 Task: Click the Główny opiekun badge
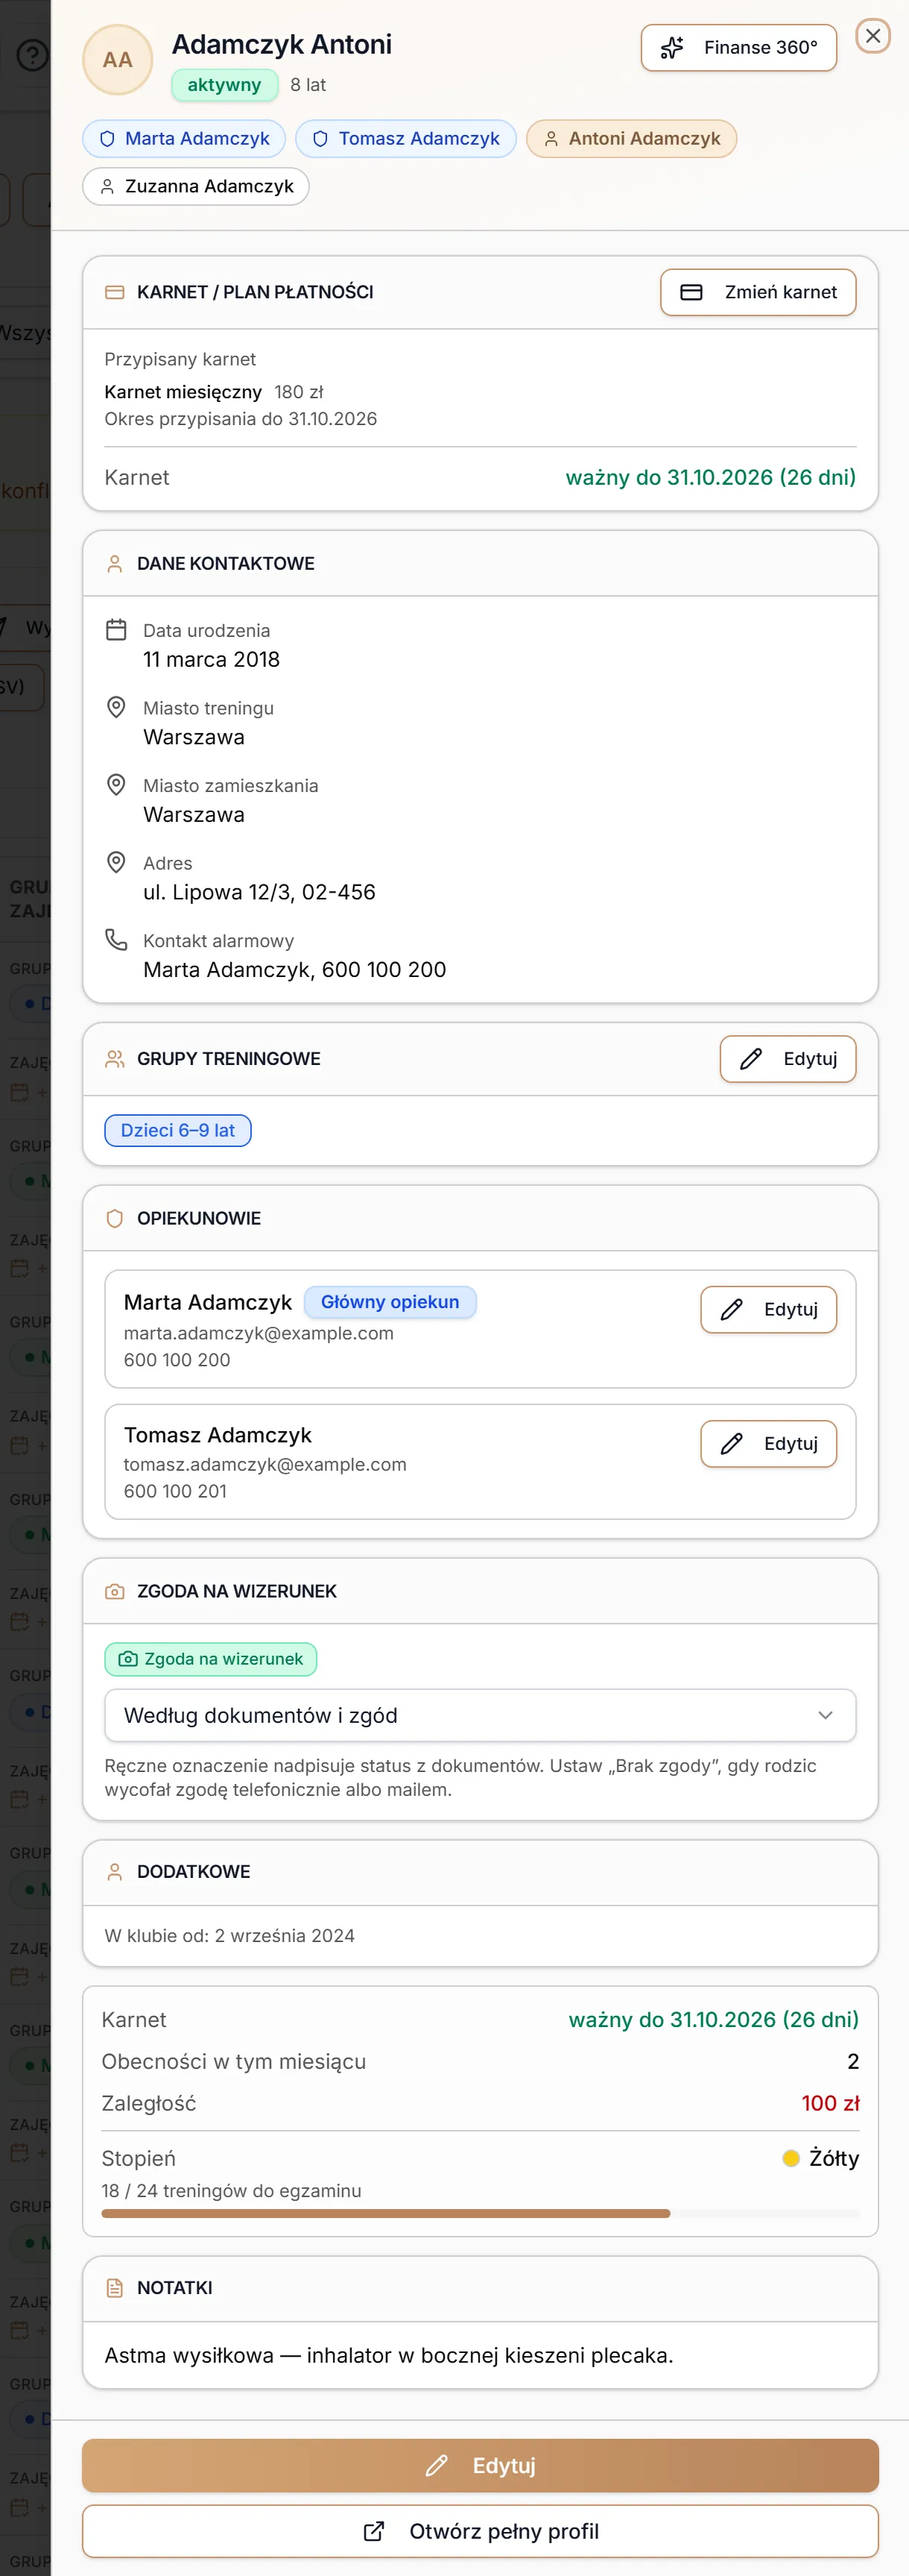[x=390, y=1302]
